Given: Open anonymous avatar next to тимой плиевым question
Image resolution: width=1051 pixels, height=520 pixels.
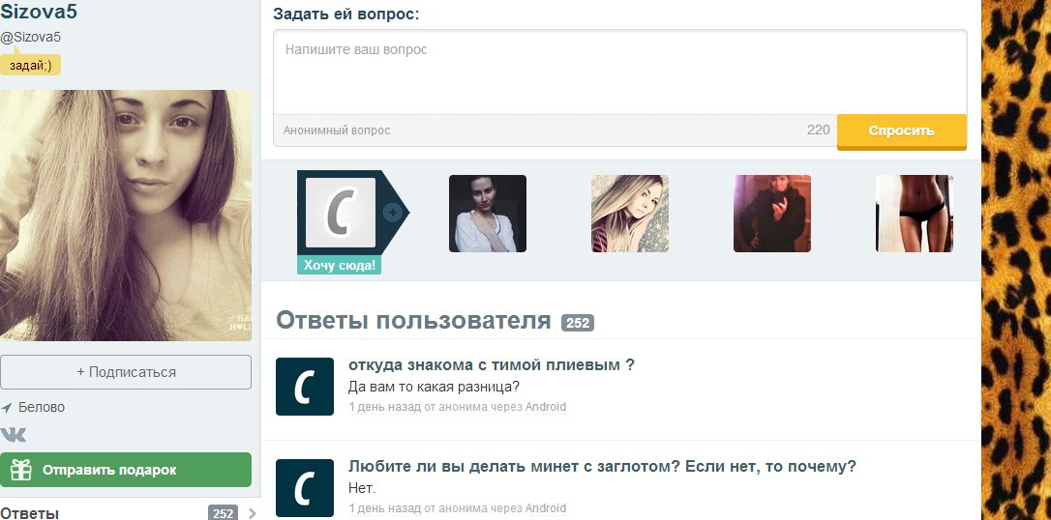Looking at the screenshot, I should [x=304, y=387].
